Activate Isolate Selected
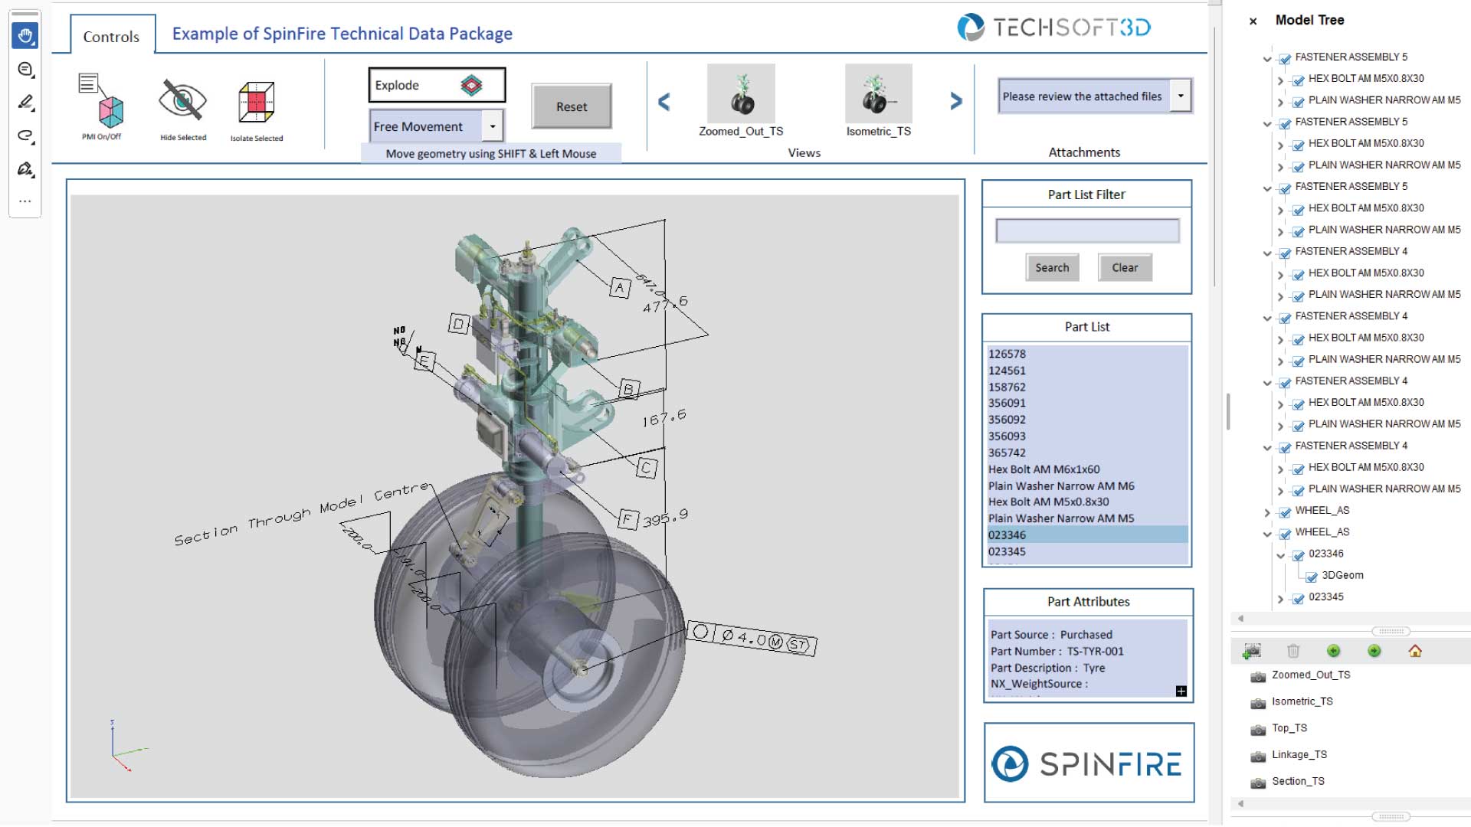This screenshot has width=1471, height=827. pyautogui.click(x=255, y=107)
